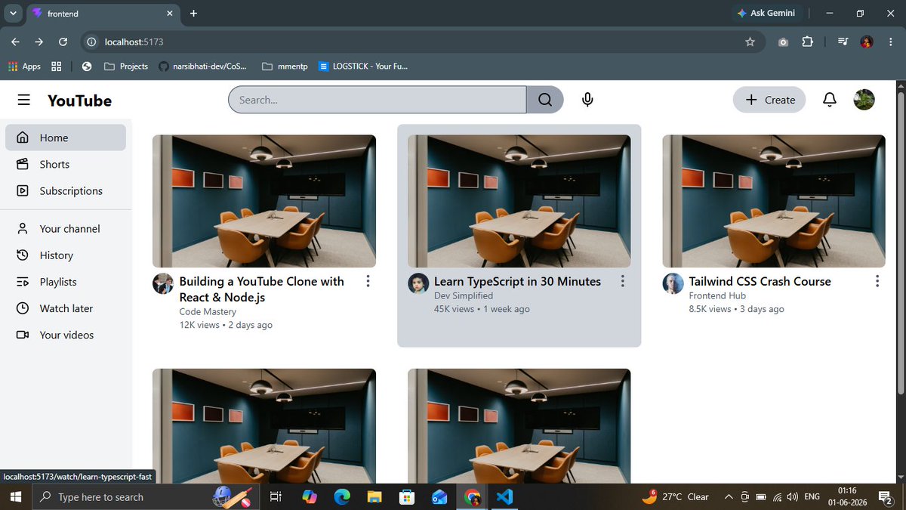
Task: Click browser back arrow
Action: tap(15, 42)
